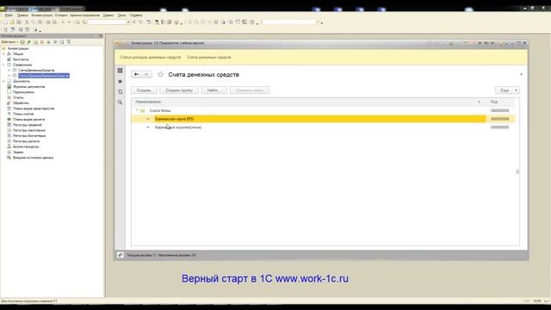Viewport: 551px width, 310px height.
Task: Select Планы видов расчета tree item
Action: 28,120
